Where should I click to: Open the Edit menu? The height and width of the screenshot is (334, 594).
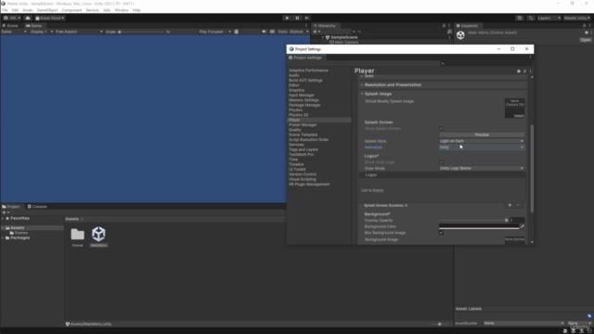15,10
